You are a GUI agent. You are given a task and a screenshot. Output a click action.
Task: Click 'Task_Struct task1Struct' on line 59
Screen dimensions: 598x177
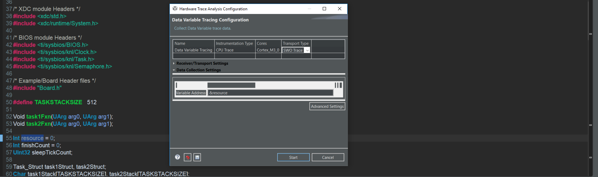(44, 167)
